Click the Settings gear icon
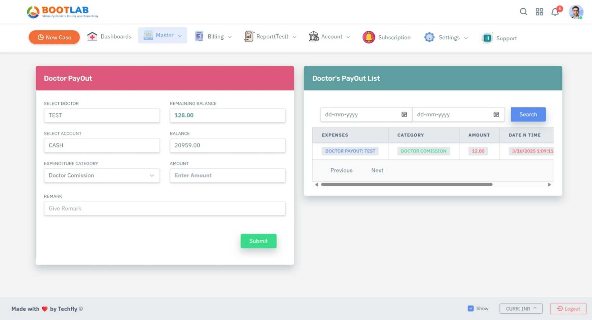This screenshot has width=592, height=320. click(429, 37)
